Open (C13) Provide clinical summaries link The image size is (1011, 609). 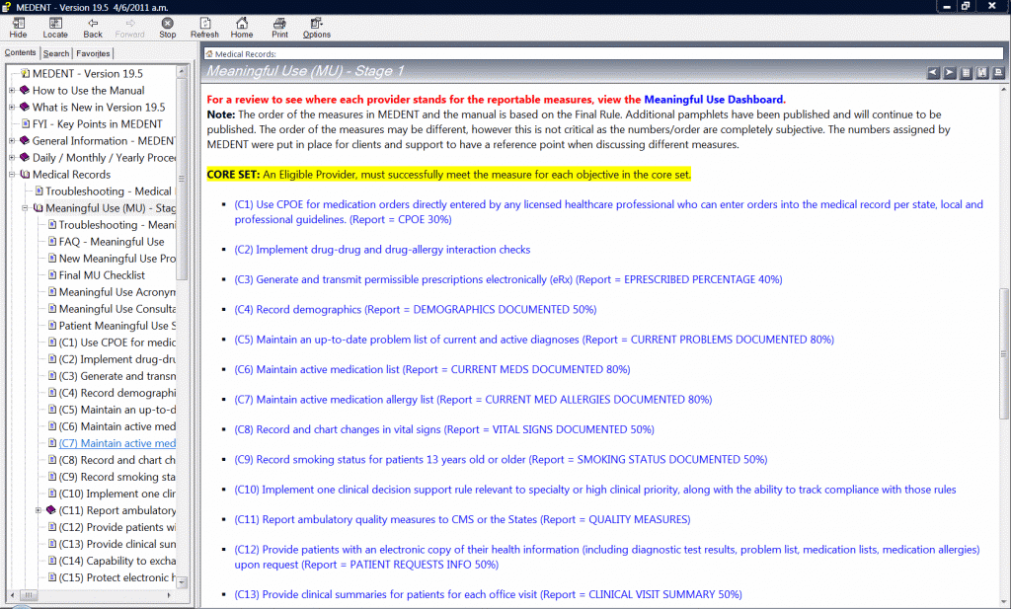click(488, 594)
